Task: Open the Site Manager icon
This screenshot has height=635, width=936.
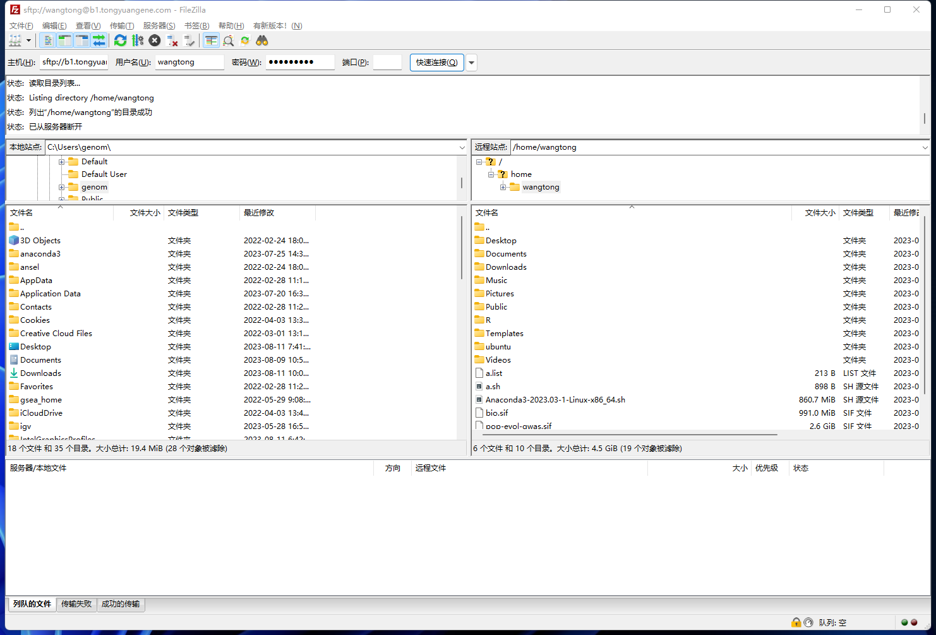Action: (15, 40)
